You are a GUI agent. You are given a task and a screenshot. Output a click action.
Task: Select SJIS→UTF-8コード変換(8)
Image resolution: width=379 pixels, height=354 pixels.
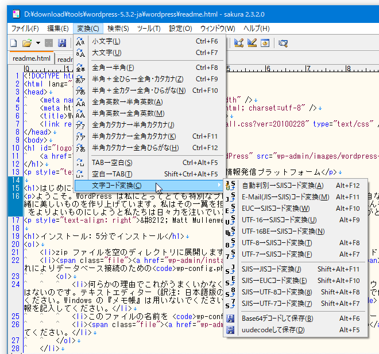pyautogui.click(x=295, y=292)
